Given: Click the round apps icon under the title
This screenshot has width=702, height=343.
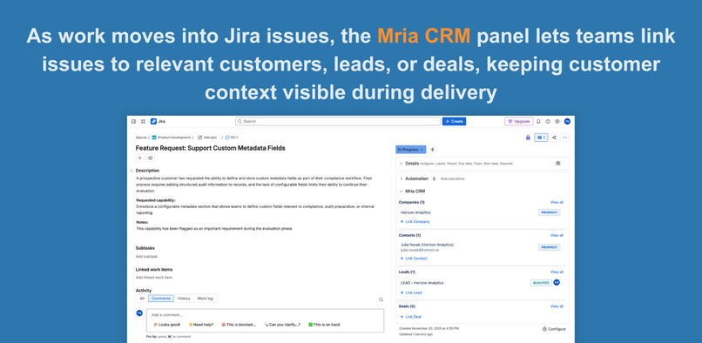Looking at the screenshot, I should (151, 158).
